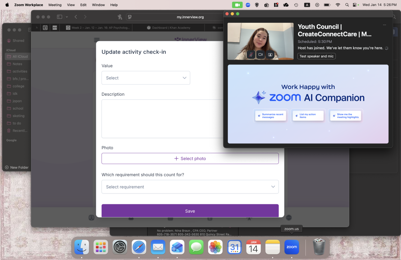This screenshot has height=260, width=401.
Task: Open Control Center
Action: point(355,5)
